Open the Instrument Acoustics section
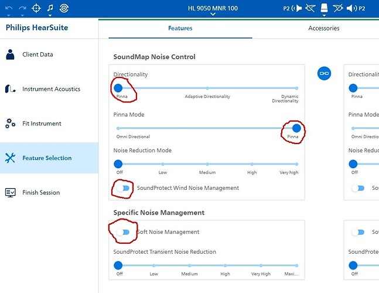The height and width of the screenshot is (293, 379). point(49,89)
